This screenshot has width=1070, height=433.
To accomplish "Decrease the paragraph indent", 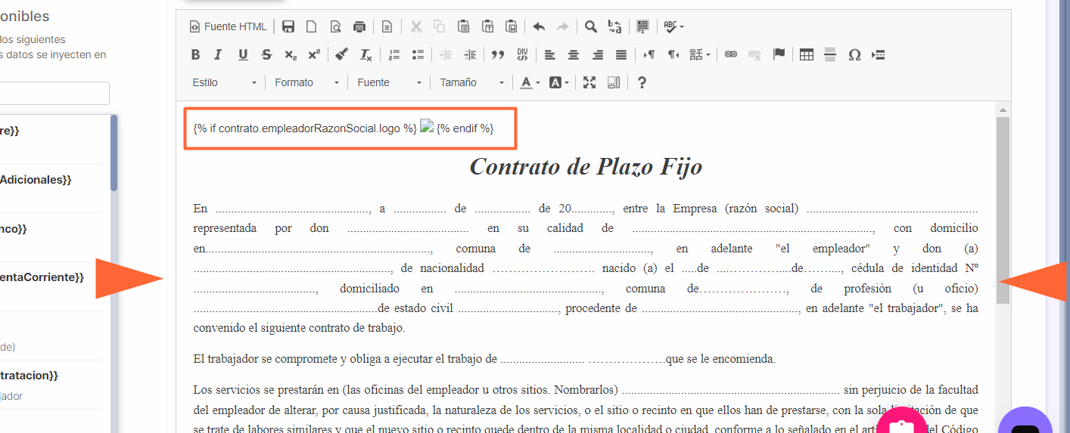I will pos(446,54).
